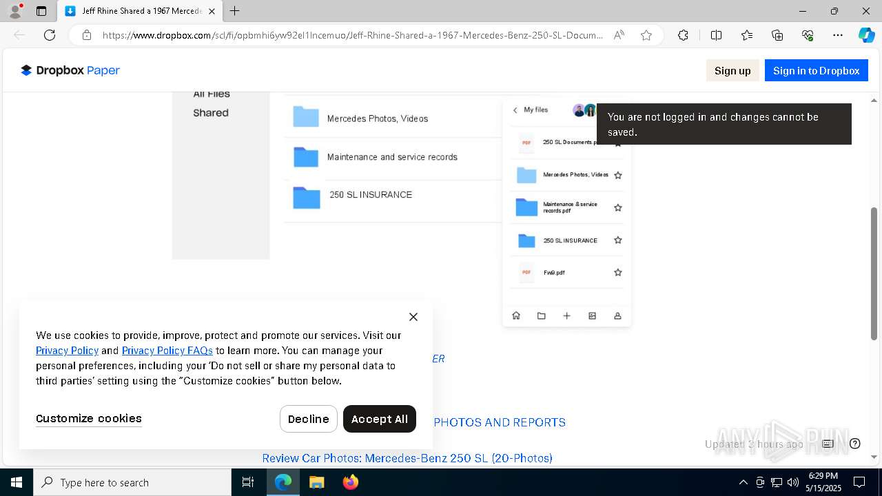Star the Fw9.pdf row
Viewport: 882px width, 496px height.
(x=618, y=273)
